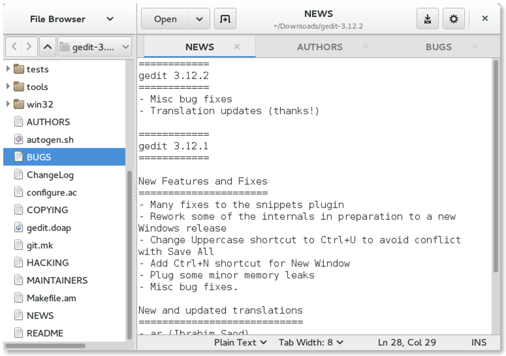Switch to the NEWS tab

point(199,47)
